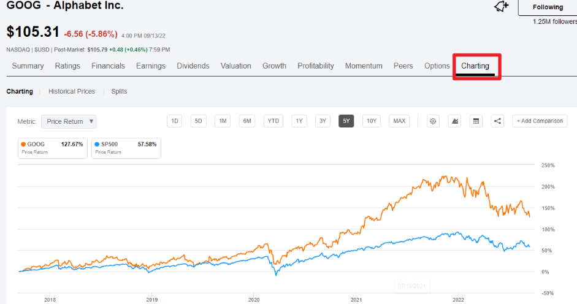Share the chart using share icon

(497, 121)
